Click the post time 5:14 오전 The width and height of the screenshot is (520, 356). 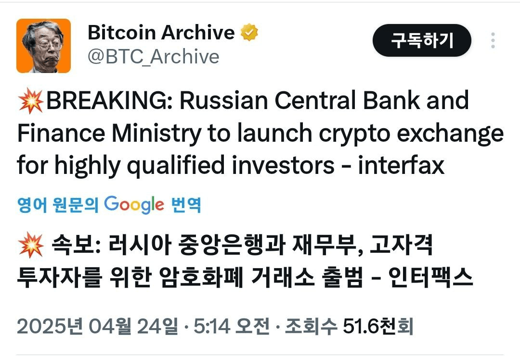[x=231, y=328]
